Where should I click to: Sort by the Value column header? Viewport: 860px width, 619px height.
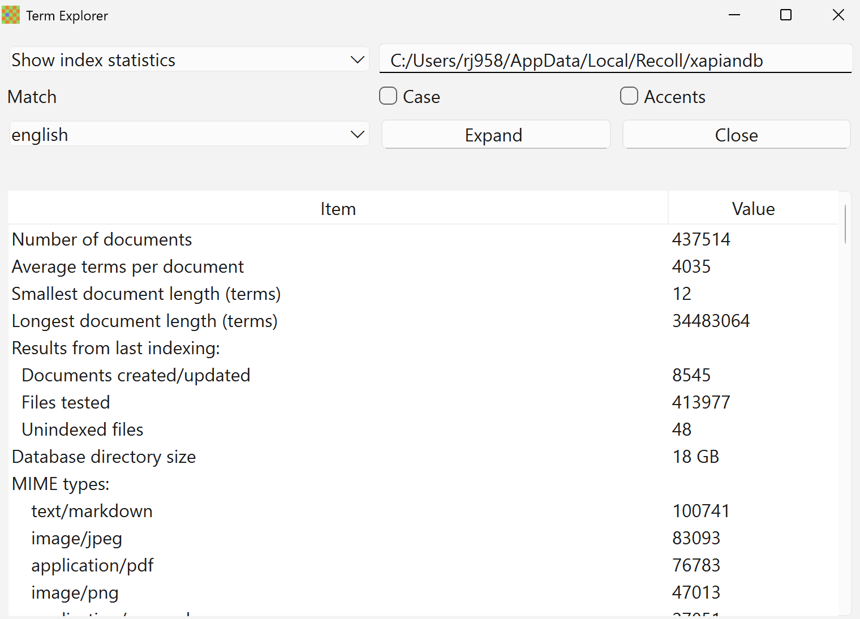[x=752, y=209]
